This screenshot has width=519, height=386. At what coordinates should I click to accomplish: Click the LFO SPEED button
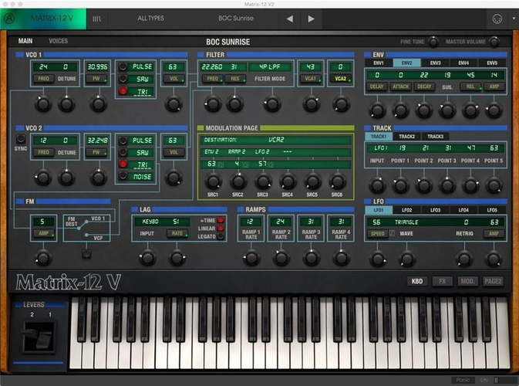[377, 234]
